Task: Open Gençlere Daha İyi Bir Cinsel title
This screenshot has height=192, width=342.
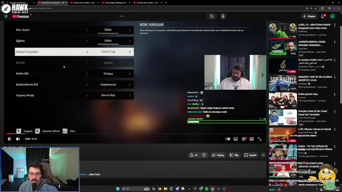Action: click(313, 113)
